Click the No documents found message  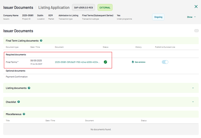pos(101,129)
